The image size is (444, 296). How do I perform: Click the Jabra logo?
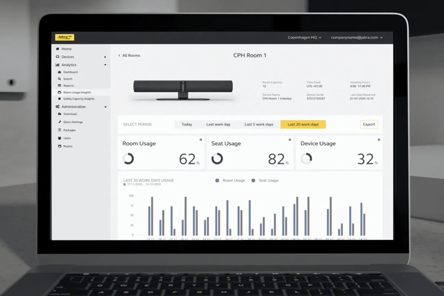[64, 37]
